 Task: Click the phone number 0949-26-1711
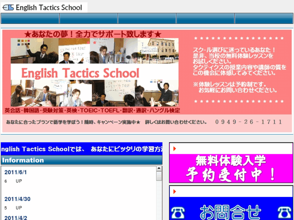pos(248,122)
